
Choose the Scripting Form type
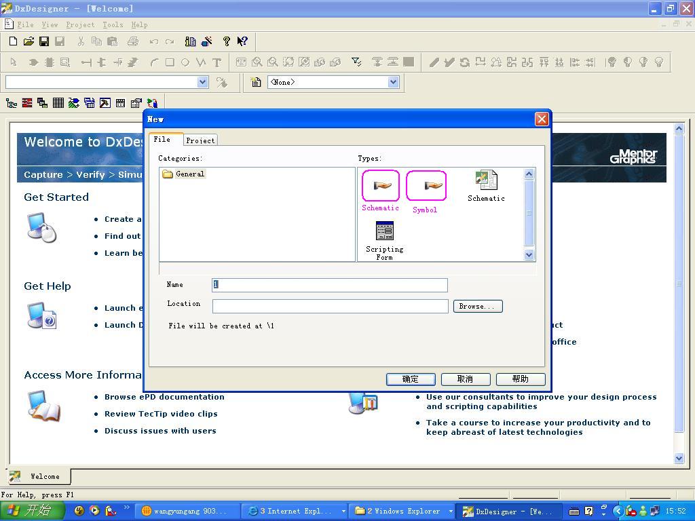[x=384, y=241]
